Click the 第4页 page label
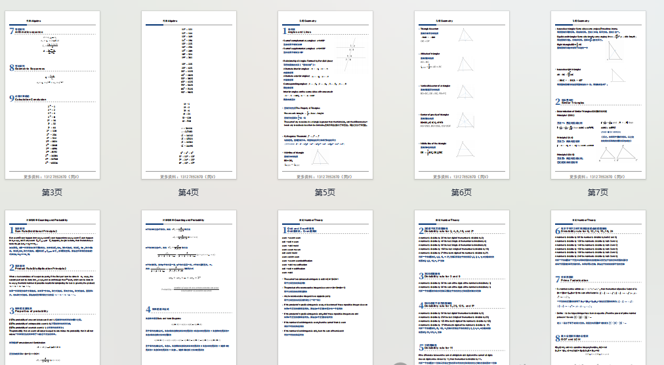 [x=189, y=193]
